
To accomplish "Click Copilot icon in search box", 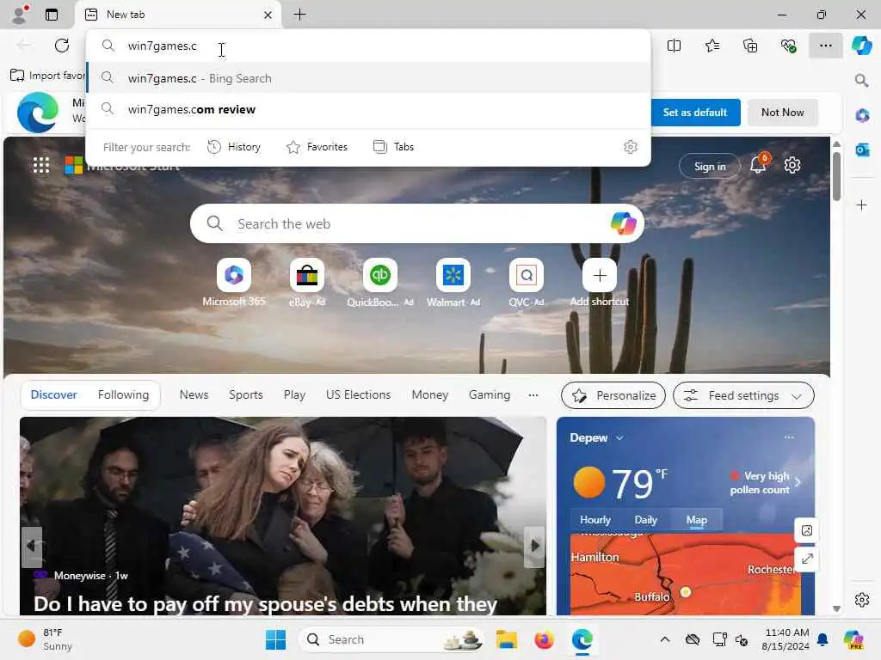I will (623, 223).
